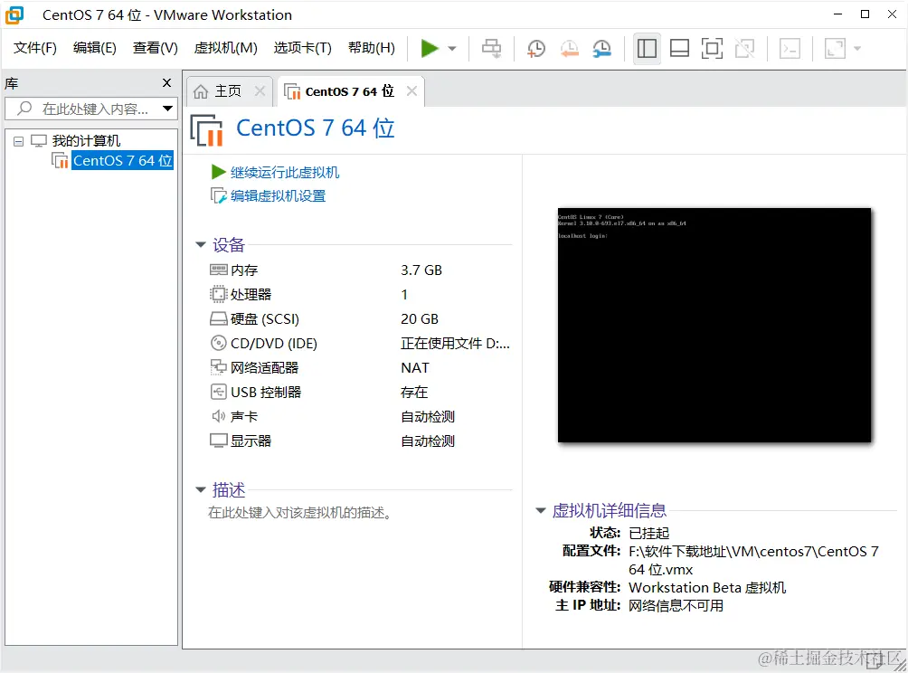Viewport: 908px width, 673px height.
Task: Click the large CentOS 7 64 位 page heading
Action: (x=315, y=128)
